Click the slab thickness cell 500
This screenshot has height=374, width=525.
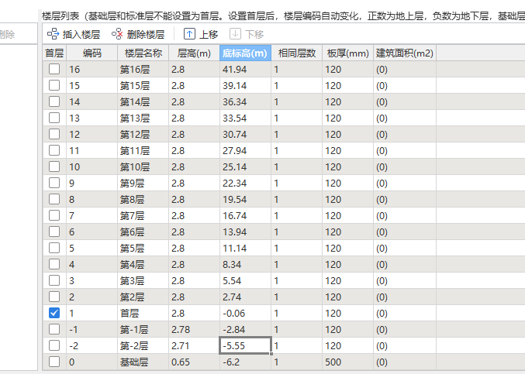[x=348, y=362]
